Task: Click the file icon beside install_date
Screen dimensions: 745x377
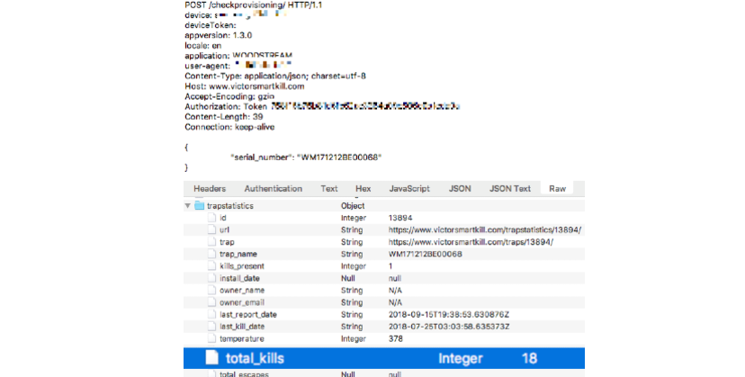Action: pyautogui.click(x=212, y=278)
